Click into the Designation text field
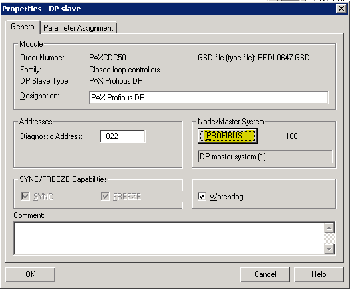The height and width of the screenshot is (289, 350). click(x=209, y=98)
